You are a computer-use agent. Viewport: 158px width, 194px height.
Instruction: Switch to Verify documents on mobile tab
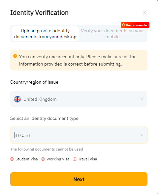coord(112,34)
